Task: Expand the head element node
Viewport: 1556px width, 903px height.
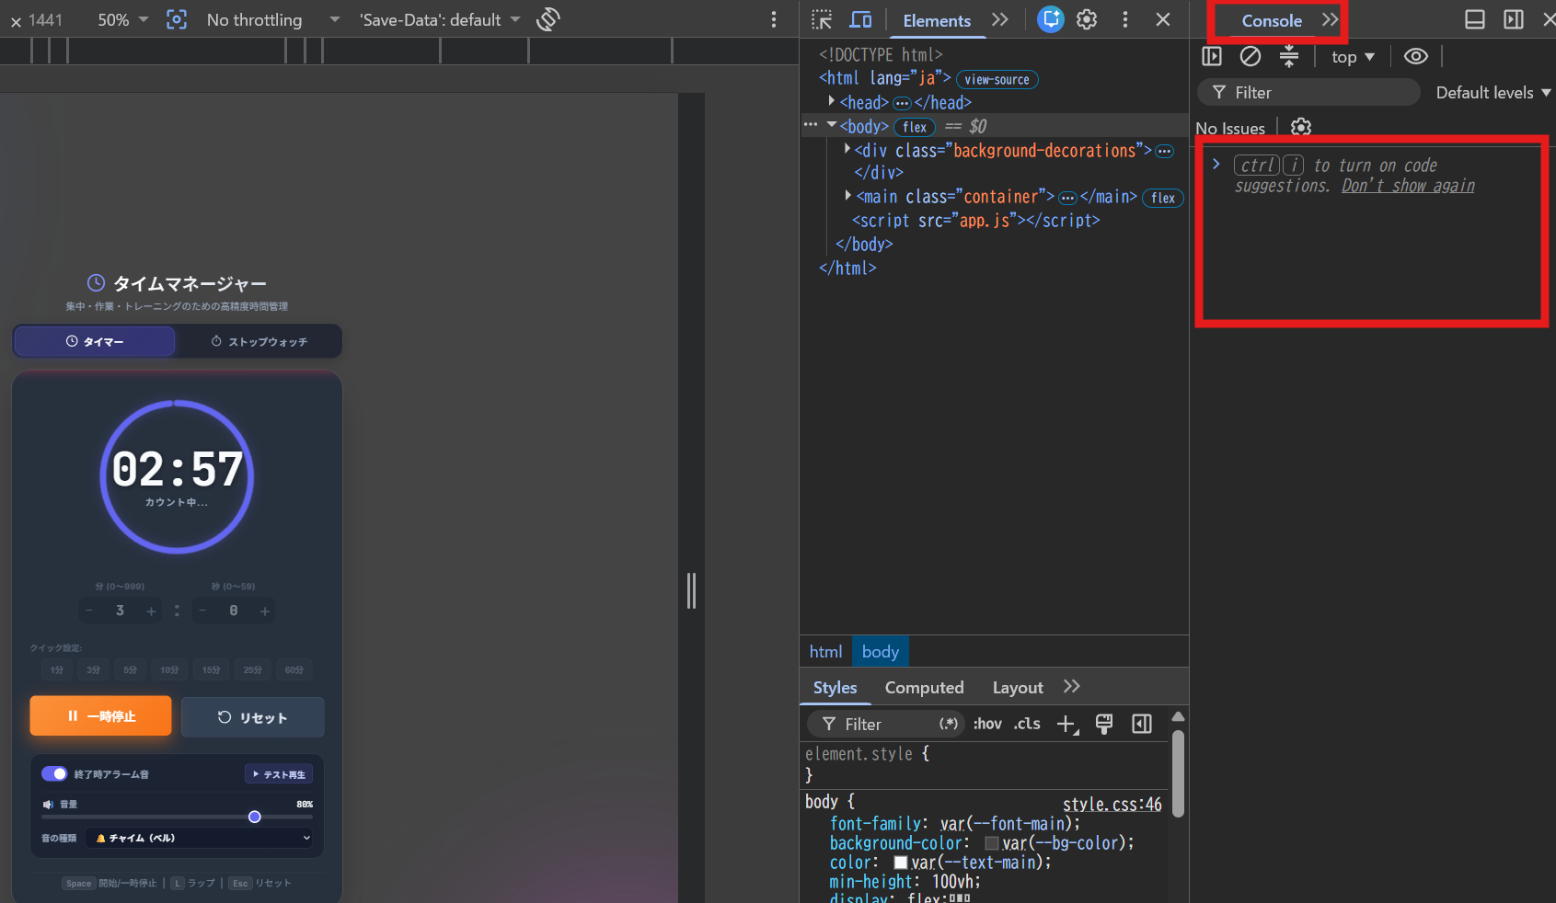Action: pyautogui.click(x=831, y=101)
